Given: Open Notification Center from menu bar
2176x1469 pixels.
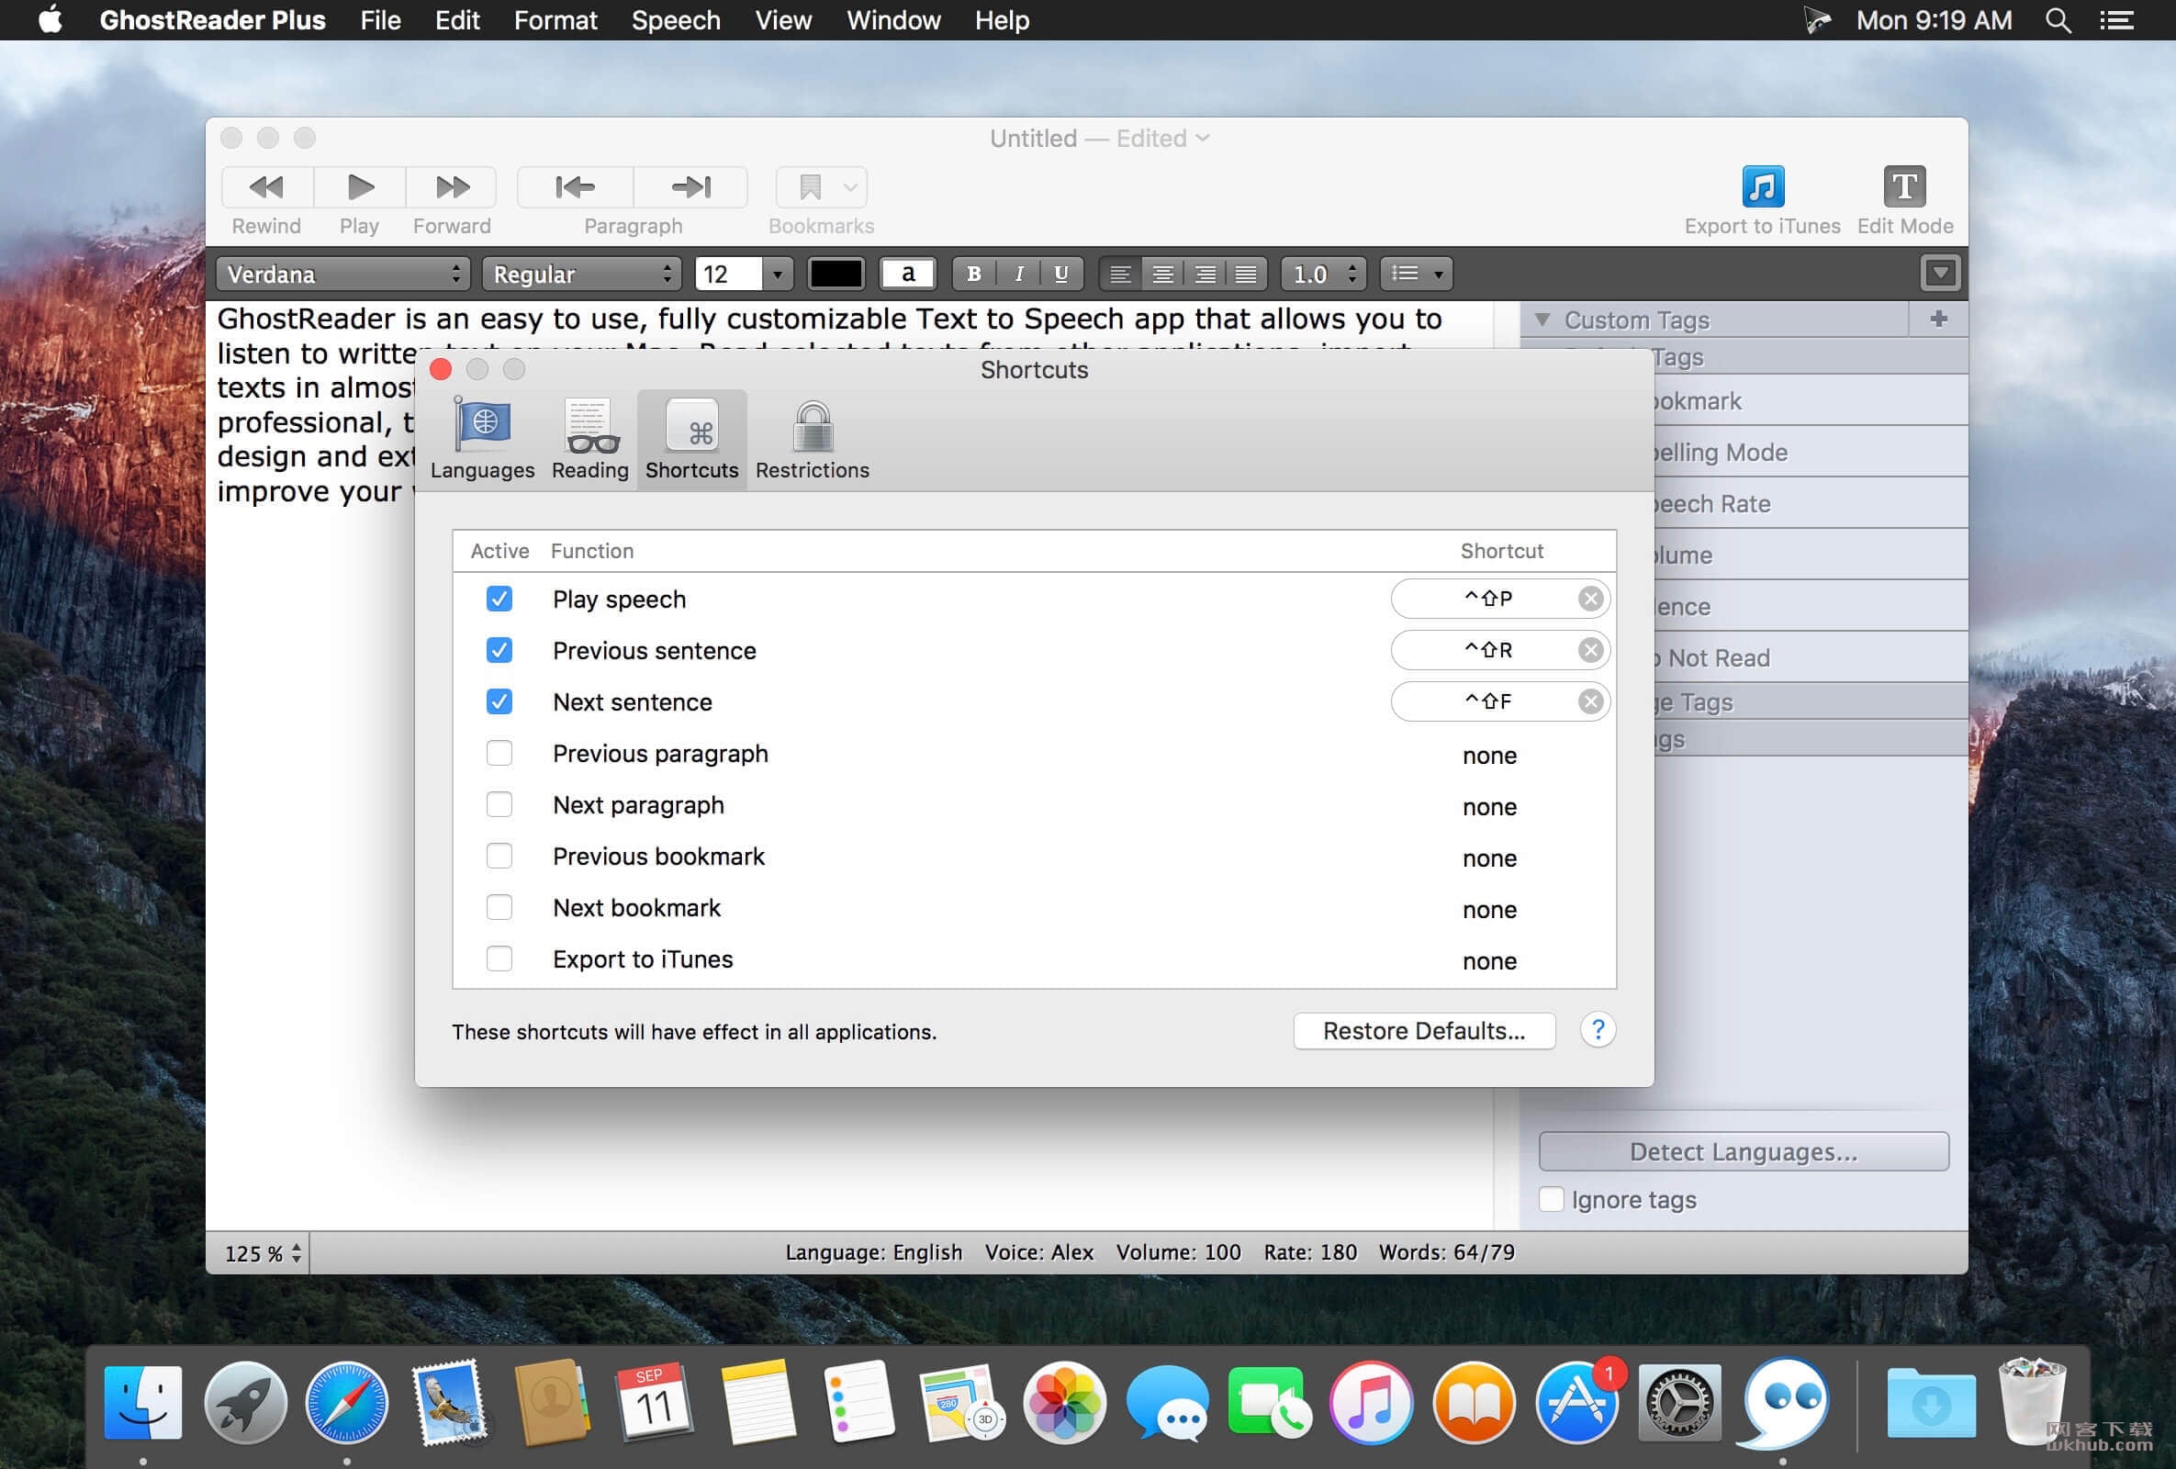Looking at the screenshot, I should click(2116, 19).
